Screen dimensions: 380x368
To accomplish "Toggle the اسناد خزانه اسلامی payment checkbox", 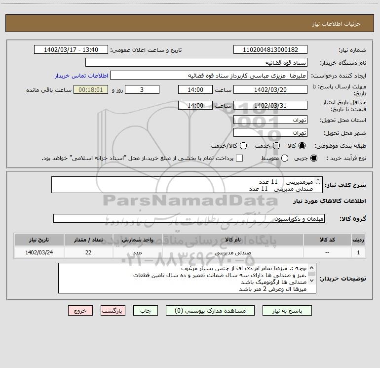I will tap(239, 158).
